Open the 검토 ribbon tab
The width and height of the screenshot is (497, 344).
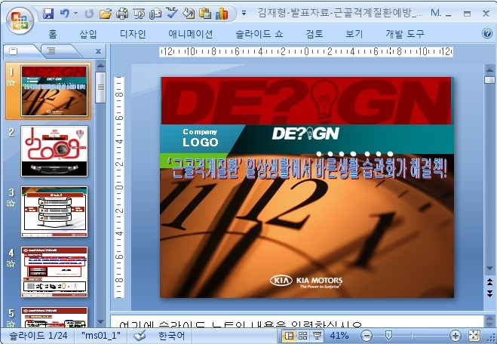[x=314, y=34]
